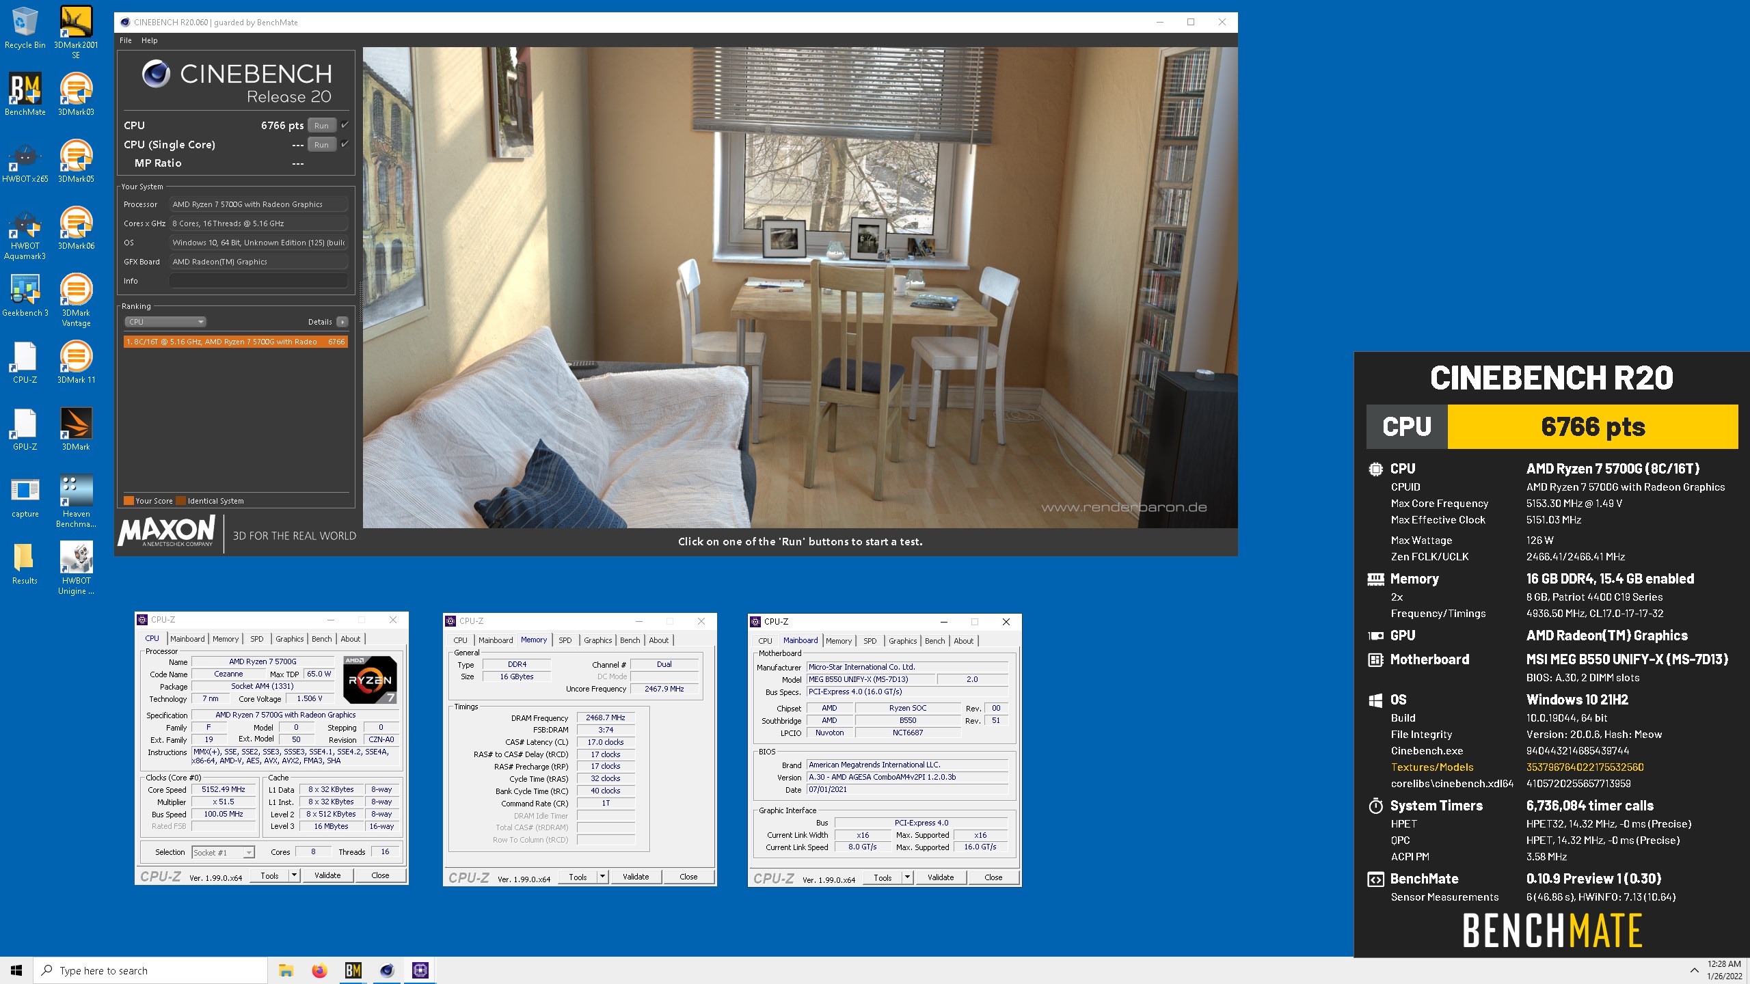This screenshot has width=1750, height=984.
Task: Open the HWBOT Aquamark3 shortcut
Action: coord(25,233)
